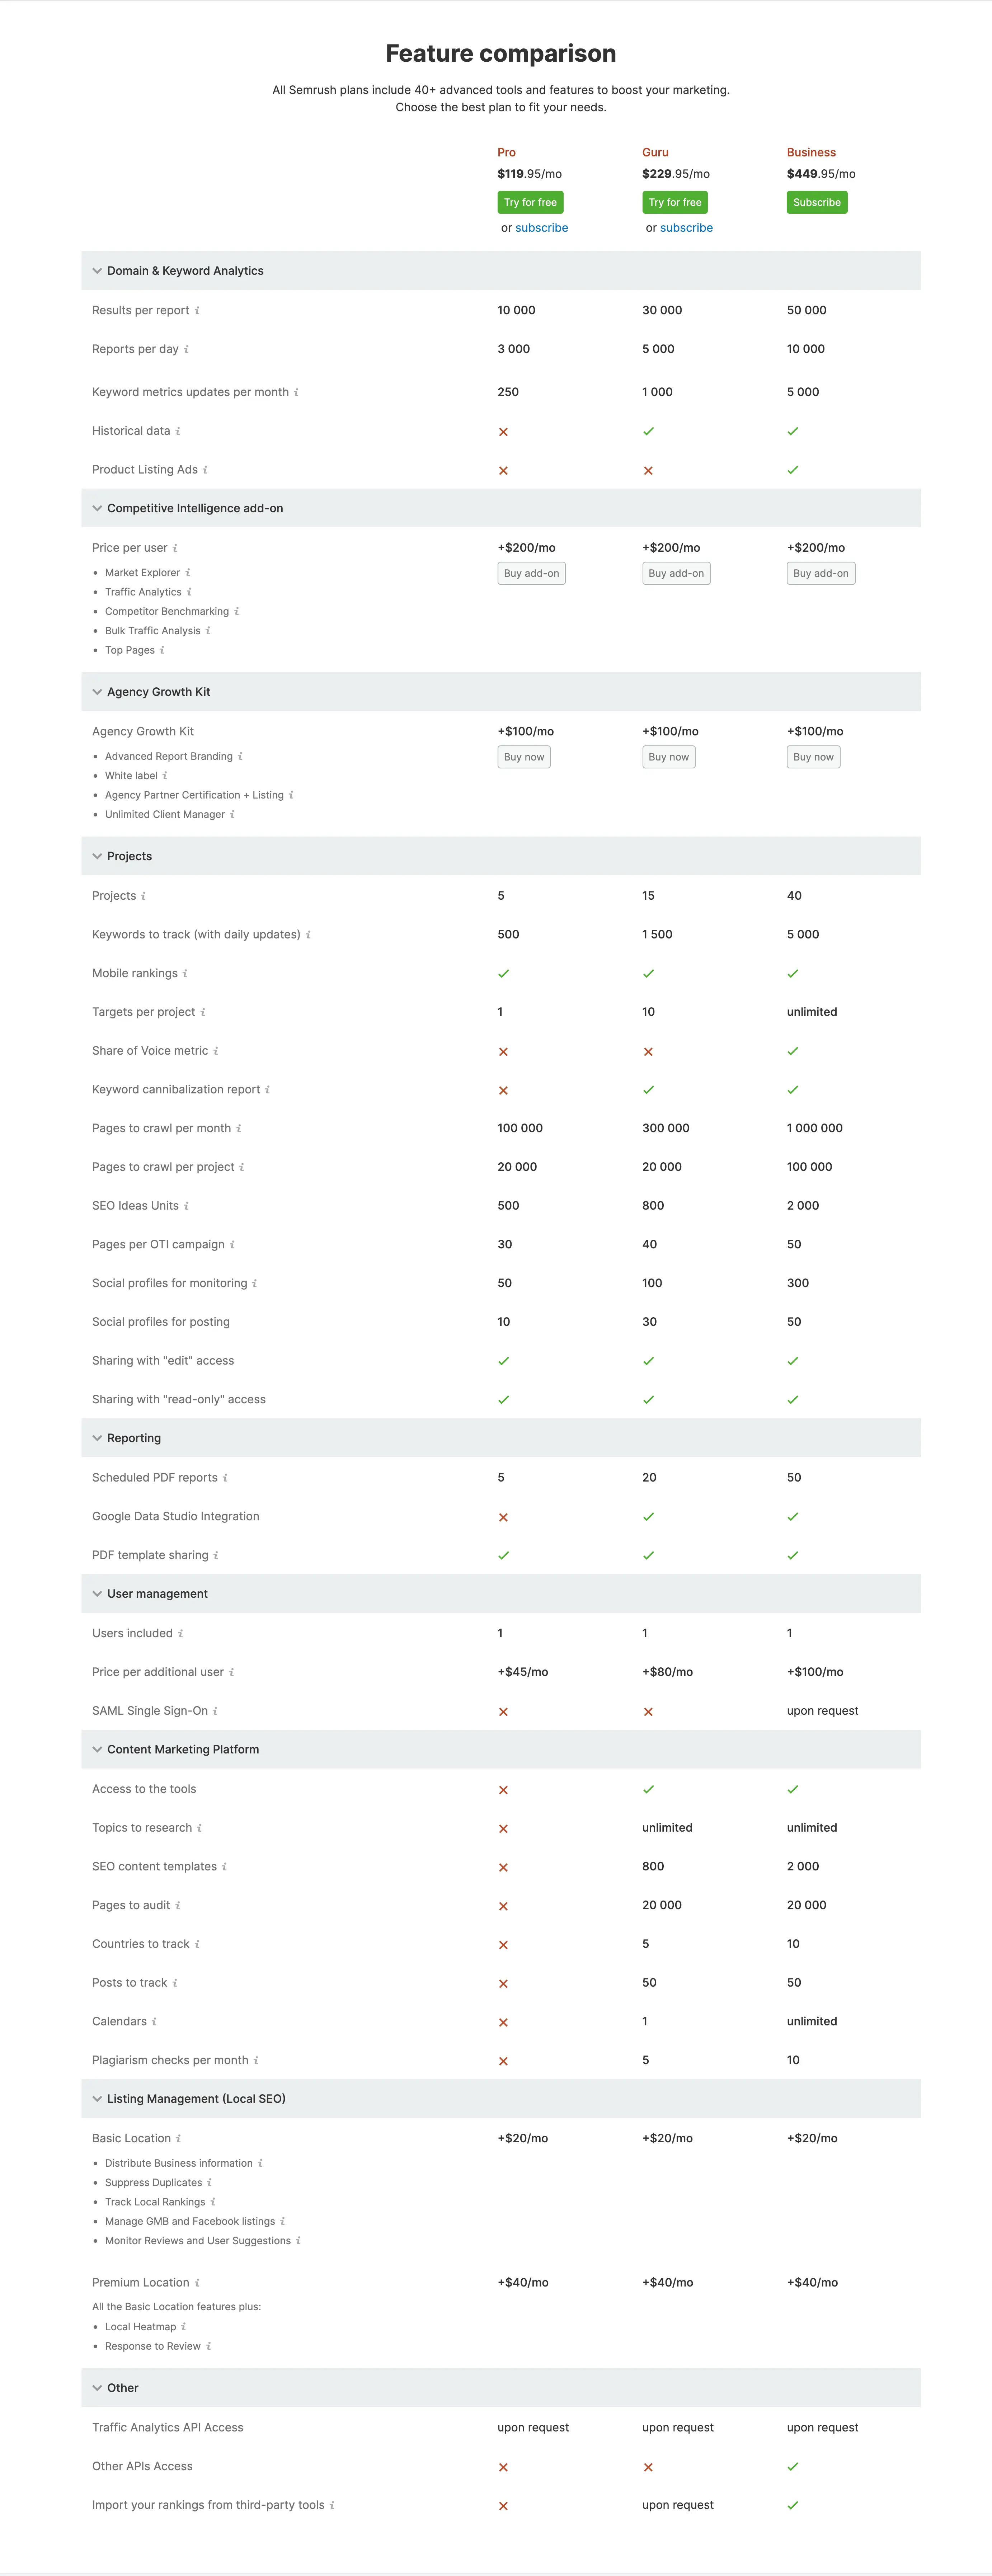
Task: Click Try for free under the Pro plan
Action: (x=530, y=202)
